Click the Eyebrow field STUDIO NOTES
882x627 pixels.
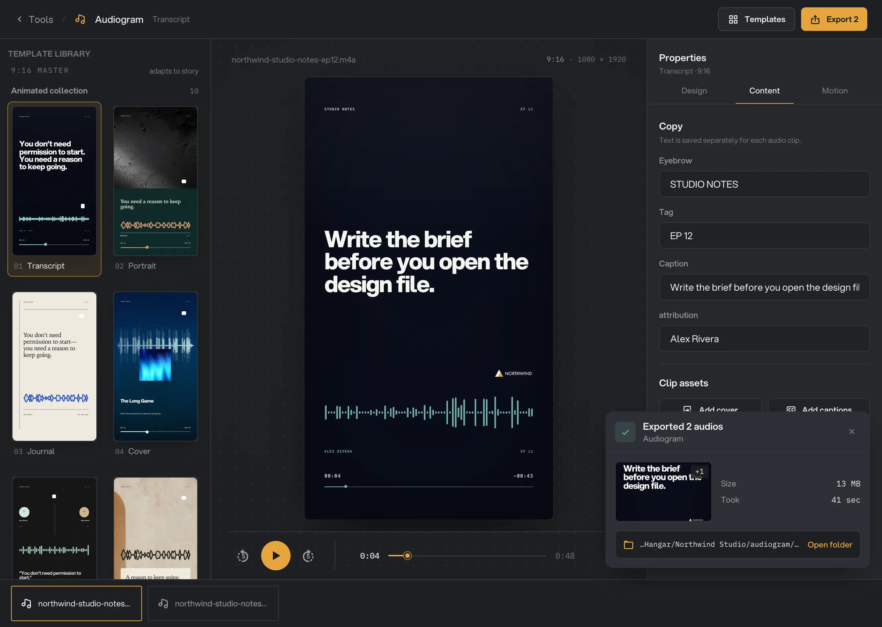click(764, 184)
